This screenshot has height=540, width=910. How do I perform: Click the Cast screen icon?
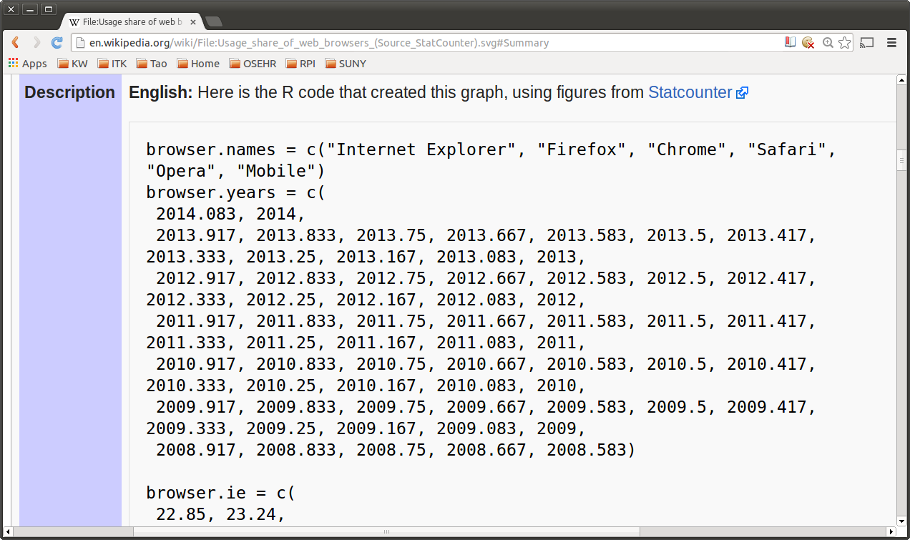coord(867,43)
